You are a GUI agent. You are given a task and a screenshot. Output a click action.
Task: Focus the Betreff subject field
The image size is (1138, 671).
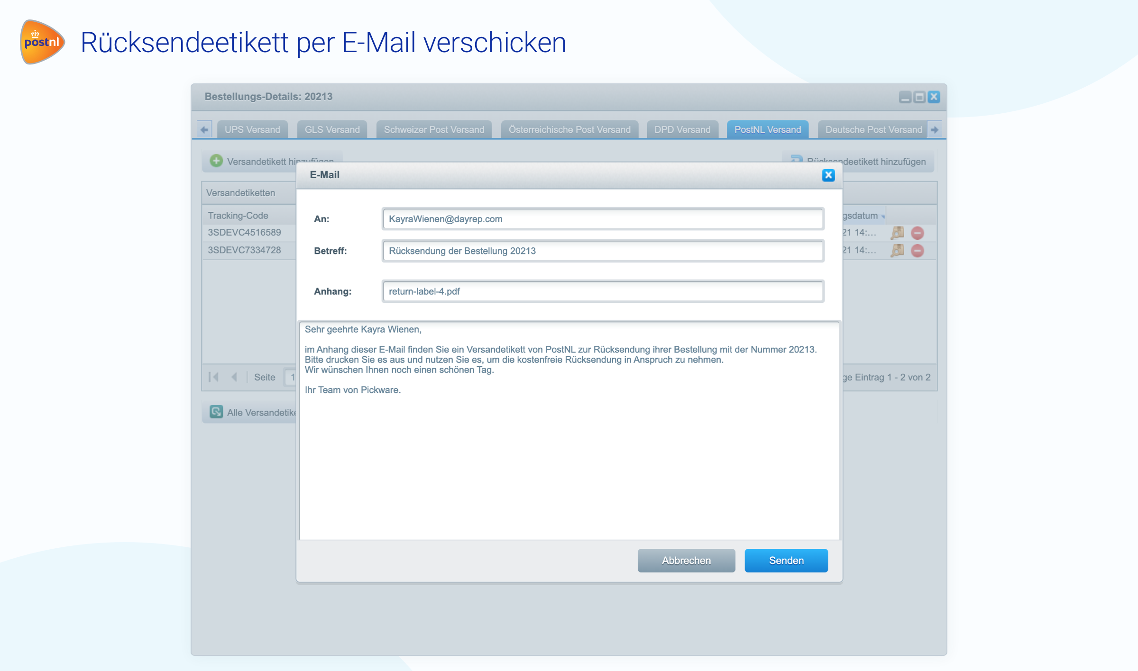point(603,251)
